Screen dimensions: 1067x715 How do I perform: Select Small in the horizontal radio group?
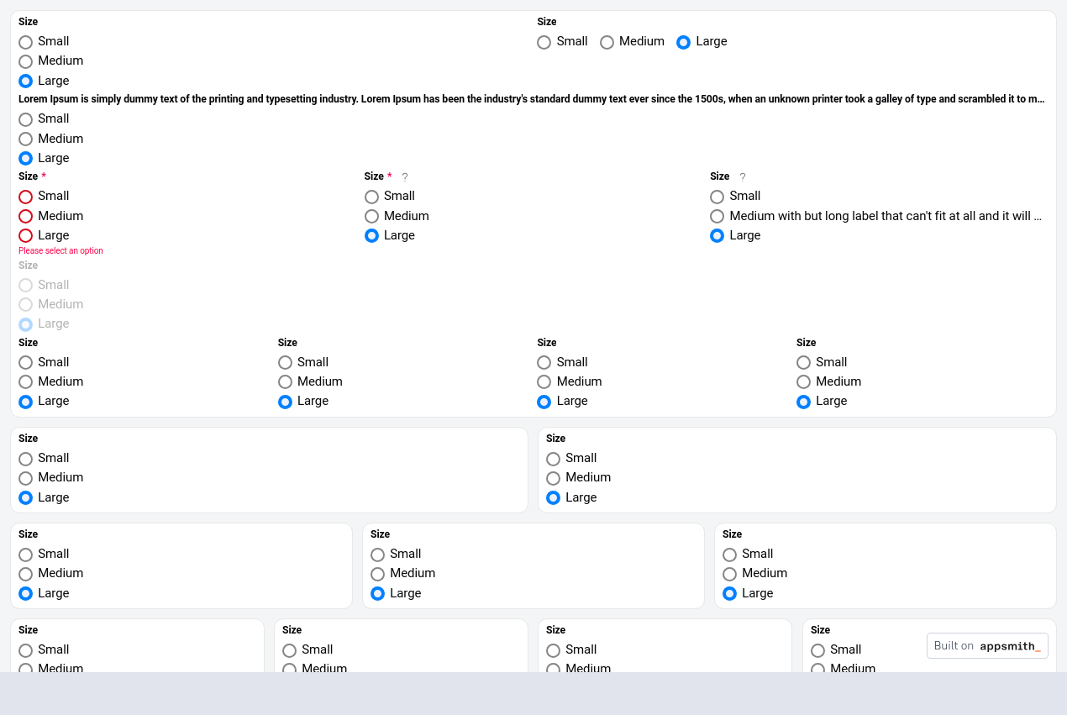click(x=544, y=42)
